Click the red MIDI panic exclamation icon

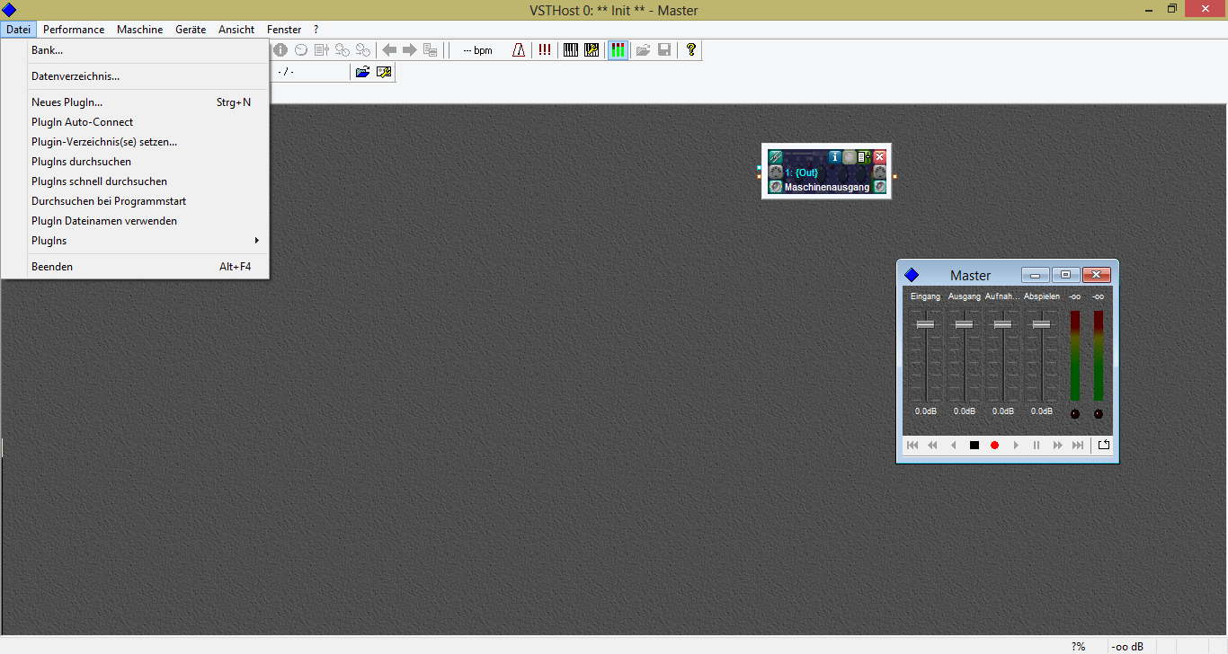coord(545,50)
